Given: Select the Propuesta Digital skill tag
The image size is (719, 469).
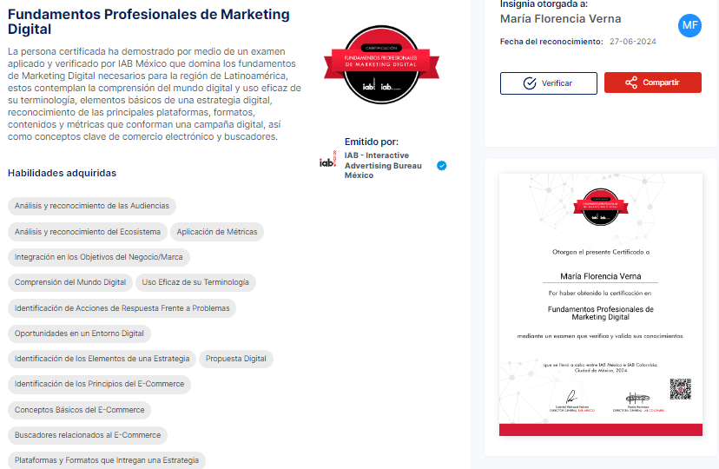Looking at the screenshot, I should click(x=235, y=359).
